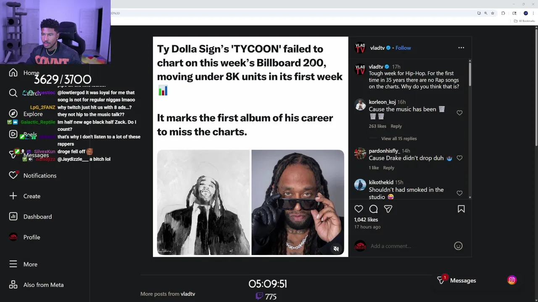Reply to pardonhisfly_ comment
The height and width of the screenshot is (302, 538).
click(x=388, y=168)
